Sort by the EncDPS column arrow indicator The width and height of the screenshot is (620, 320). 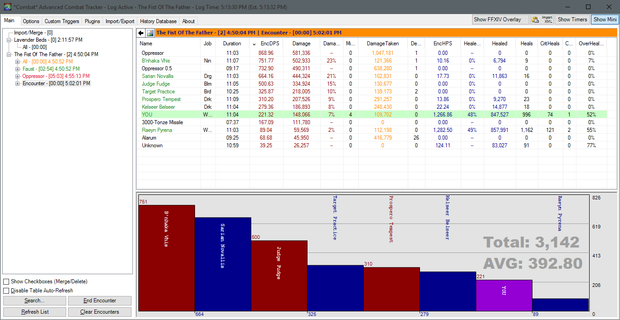(254, 44)
